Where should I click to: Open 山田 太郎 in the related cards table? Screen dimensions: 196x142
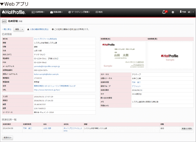(x=47, y=128)
